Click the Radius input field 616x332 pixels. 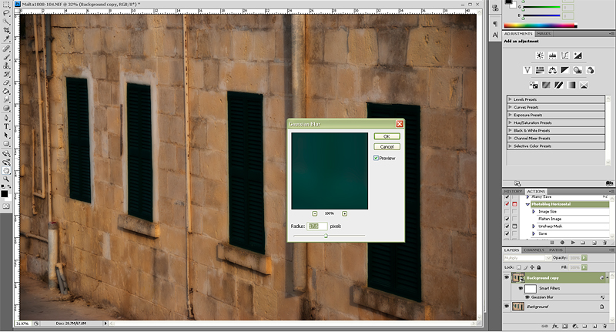tap(317, 226)
